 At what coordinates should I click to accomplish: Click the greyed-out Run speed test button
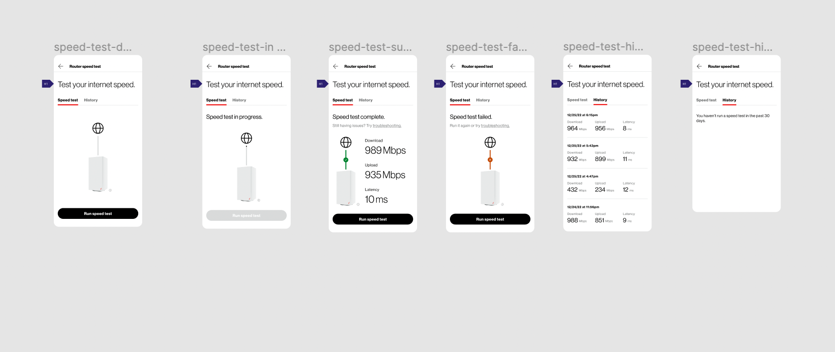coord(246,215)
